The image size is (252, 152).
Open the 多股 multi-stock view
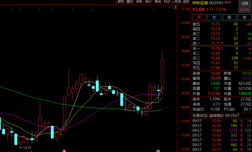click(139, 2)
